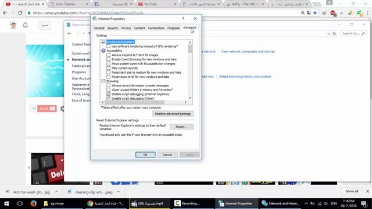Uncheck Disable script debugging (Internet Explorer)
The image size is (372, 209).
point(109,94)
